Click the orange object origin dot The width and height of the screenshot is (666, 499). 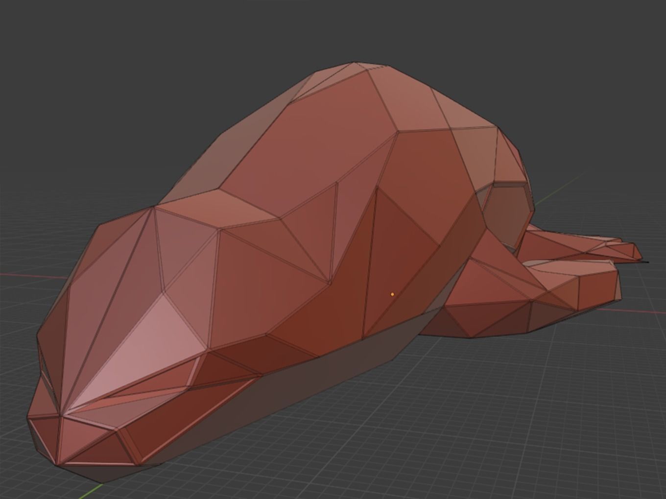coord(392,293)
